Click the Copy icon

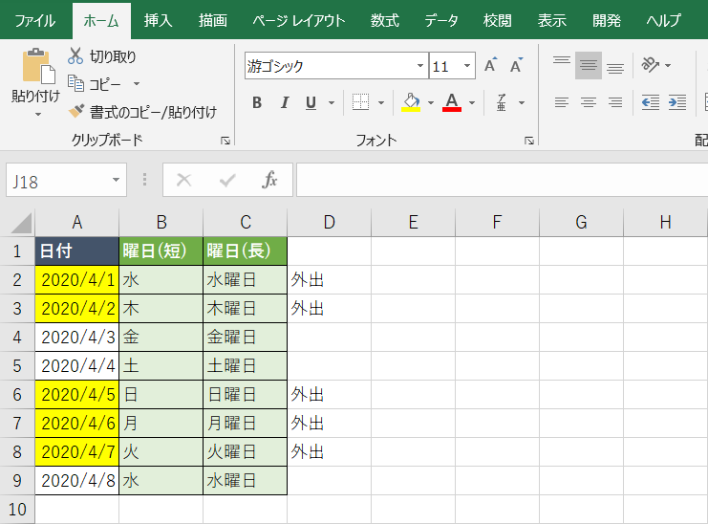pyautogui.click(x=75, y=83)
